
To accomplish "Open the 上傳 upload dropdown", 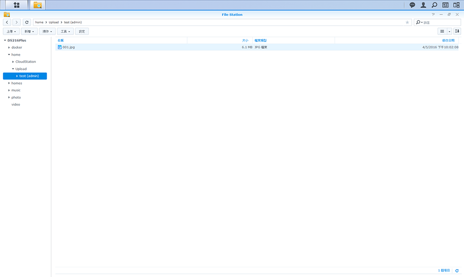I will [11, 31].
